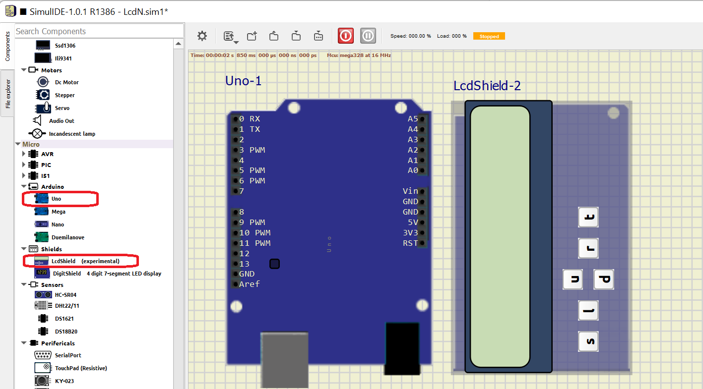Viewport: 703px width, 389px height.
Task: Click the Vin pin on the Uno
Action: point(422,191)
